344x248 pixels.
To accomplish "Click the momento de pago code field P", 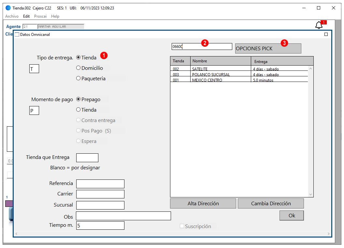I will [34, 110].
